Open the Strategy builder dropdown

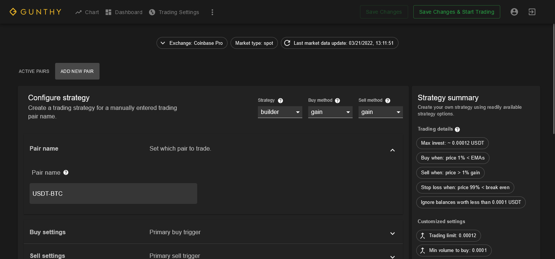pos(280,112)
